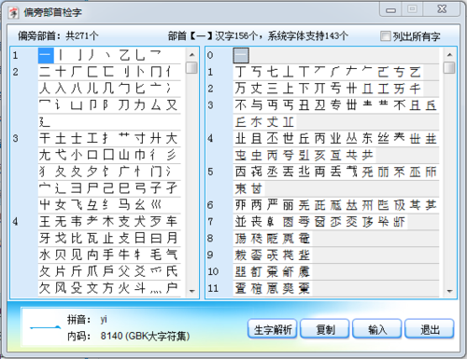Pick the character 东 in stroke row 4
Screen dimensions: 467x359
click(367, 138)
